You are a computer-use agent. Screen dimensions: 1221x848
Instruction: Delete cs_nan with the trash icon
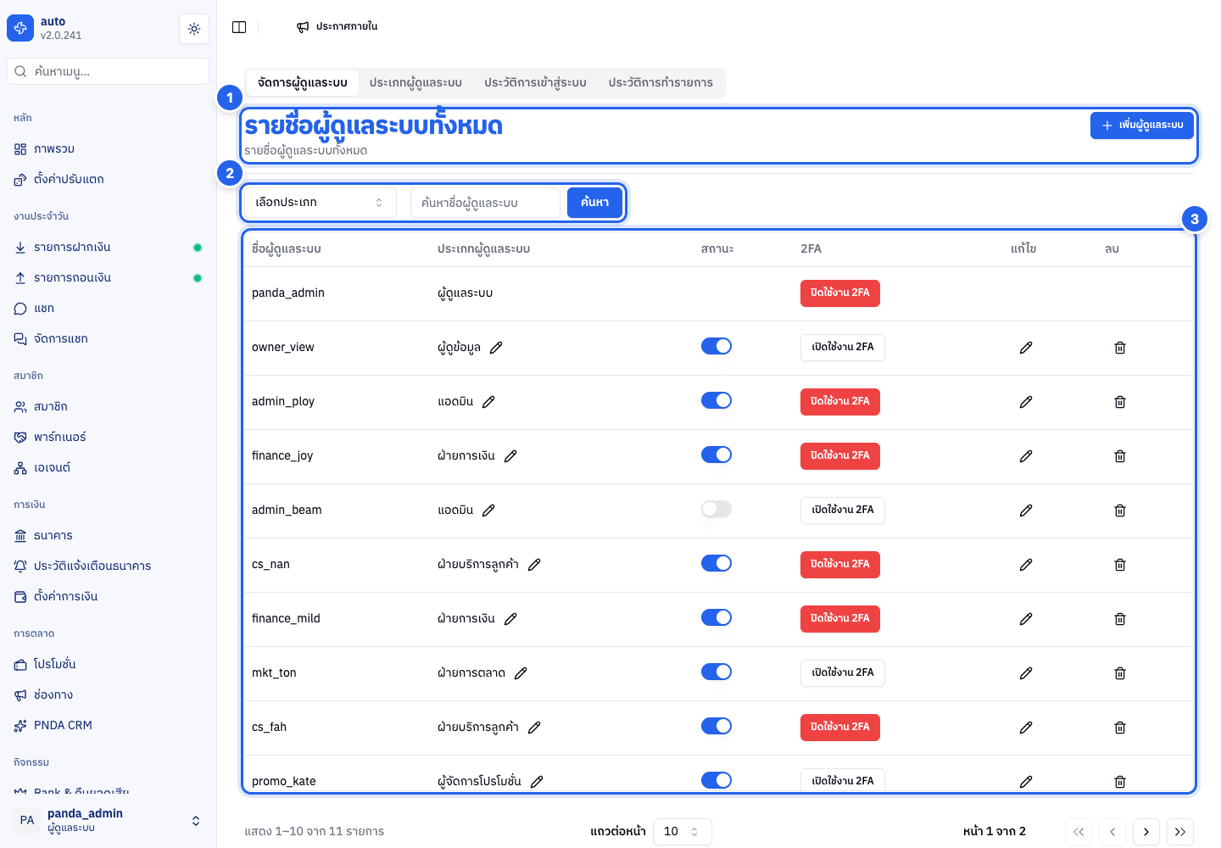pyautogui.click(x=1120, y=565)
